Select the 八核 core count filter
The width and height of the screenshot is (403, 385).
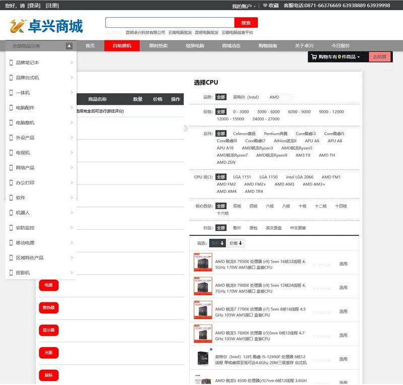286,206
